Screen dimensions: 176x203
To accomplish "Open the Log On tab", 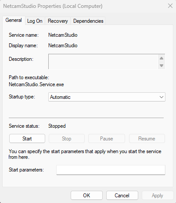I will click(x=35, y=21).
